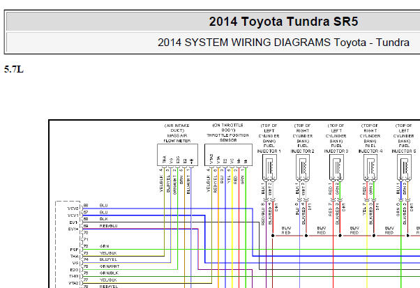Click the RED/BLU wire label at pin 69
Image resolution: width=420 pixels, height=288 pixels.
tap(108, 226)
